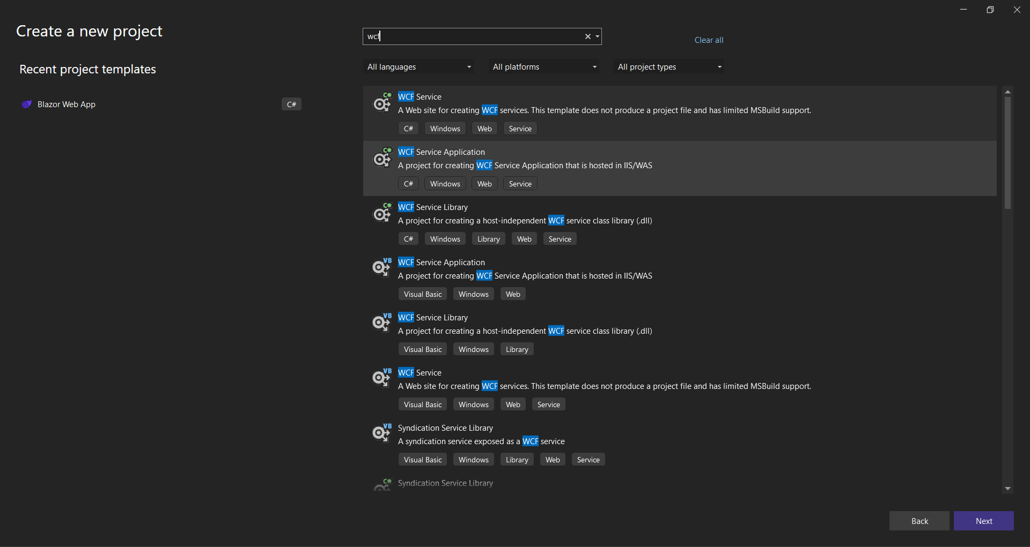
Task: Click the Clear all link
Action: 709,40
